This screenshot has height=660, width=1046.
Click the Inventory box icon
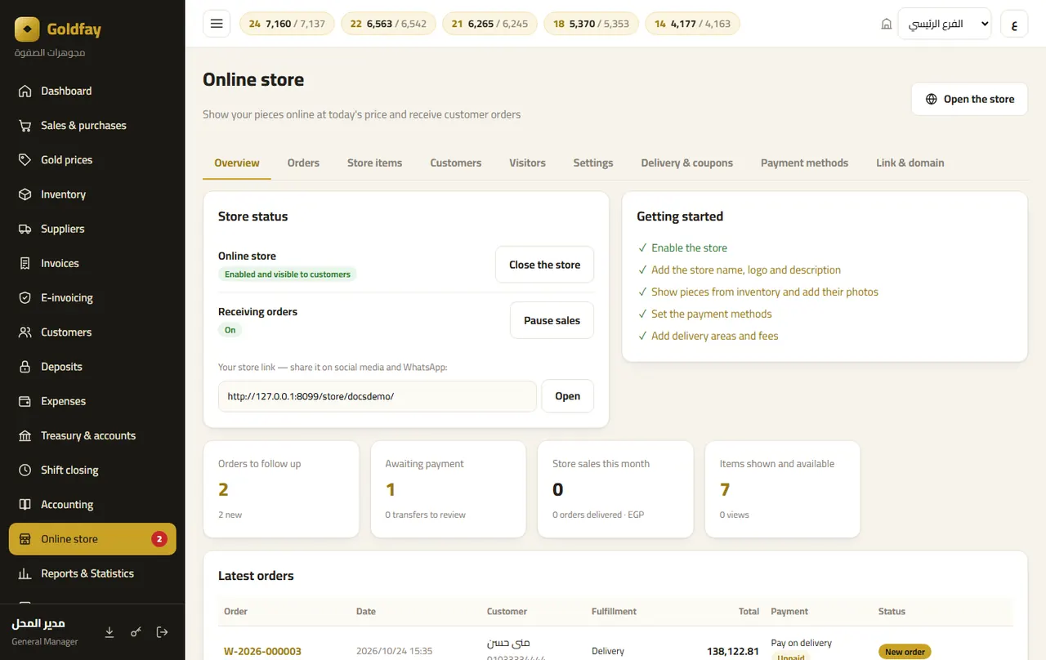[x=25, y=194]
